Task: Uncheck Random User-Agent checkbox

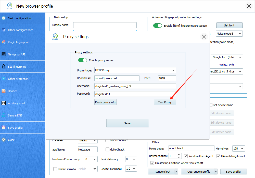Action: click(x=186, y=156)
